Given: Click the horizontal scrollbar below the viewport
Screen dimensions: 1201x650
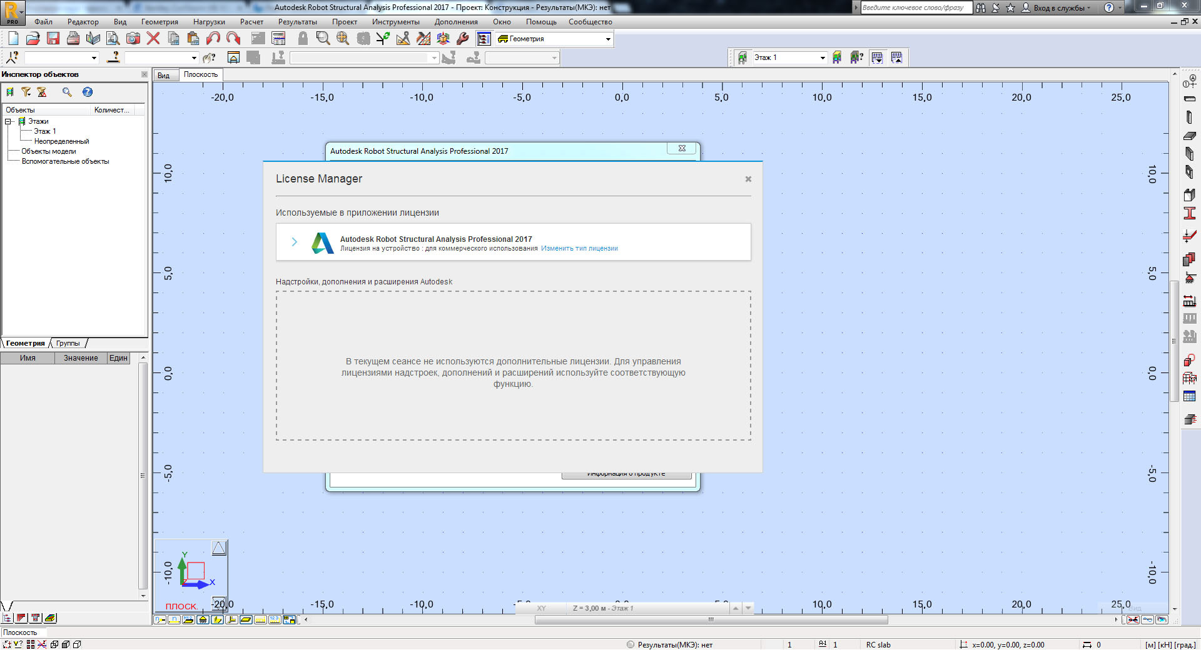Looking at the screenshot, I should 711,620.
